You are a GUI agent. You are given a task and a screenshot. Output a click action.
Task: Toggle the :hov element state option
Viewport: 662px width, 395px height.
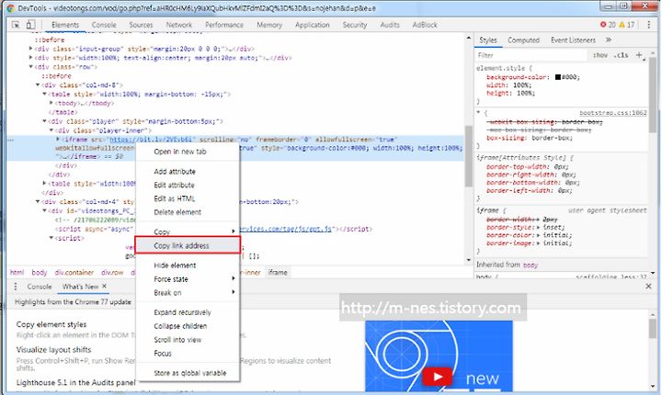[600, 55]
